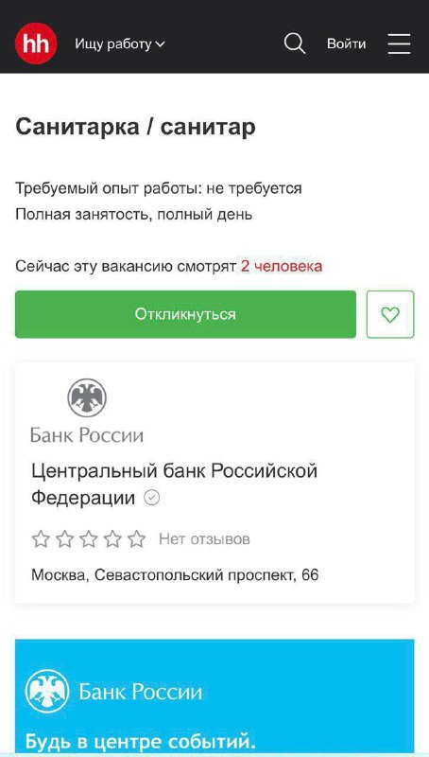Add vacancy to favorites with heart icon
The width and height of the screenshot is (429, 757).
[x=390, y=314]
